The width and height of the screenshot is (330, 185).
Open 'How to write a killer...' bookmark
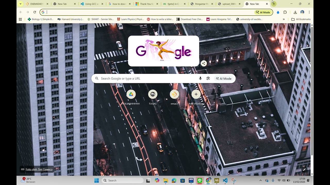pos(160,19)
